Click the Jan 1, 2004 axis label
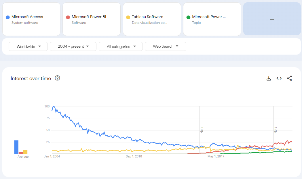 pos(52,156)
